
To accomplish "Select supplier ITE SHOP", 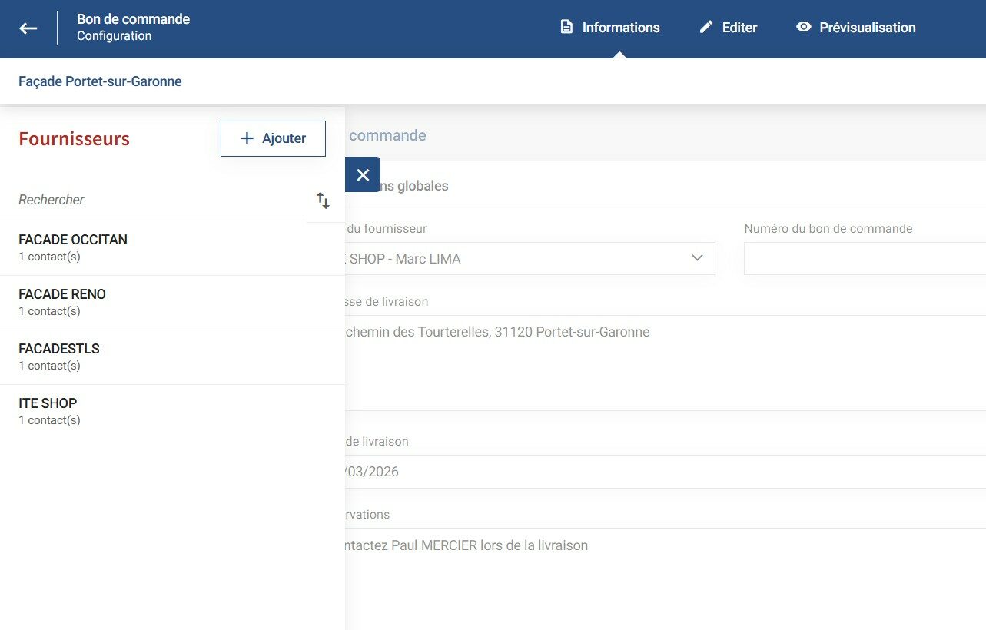I will pyautogui.click(x=48, y=411).
